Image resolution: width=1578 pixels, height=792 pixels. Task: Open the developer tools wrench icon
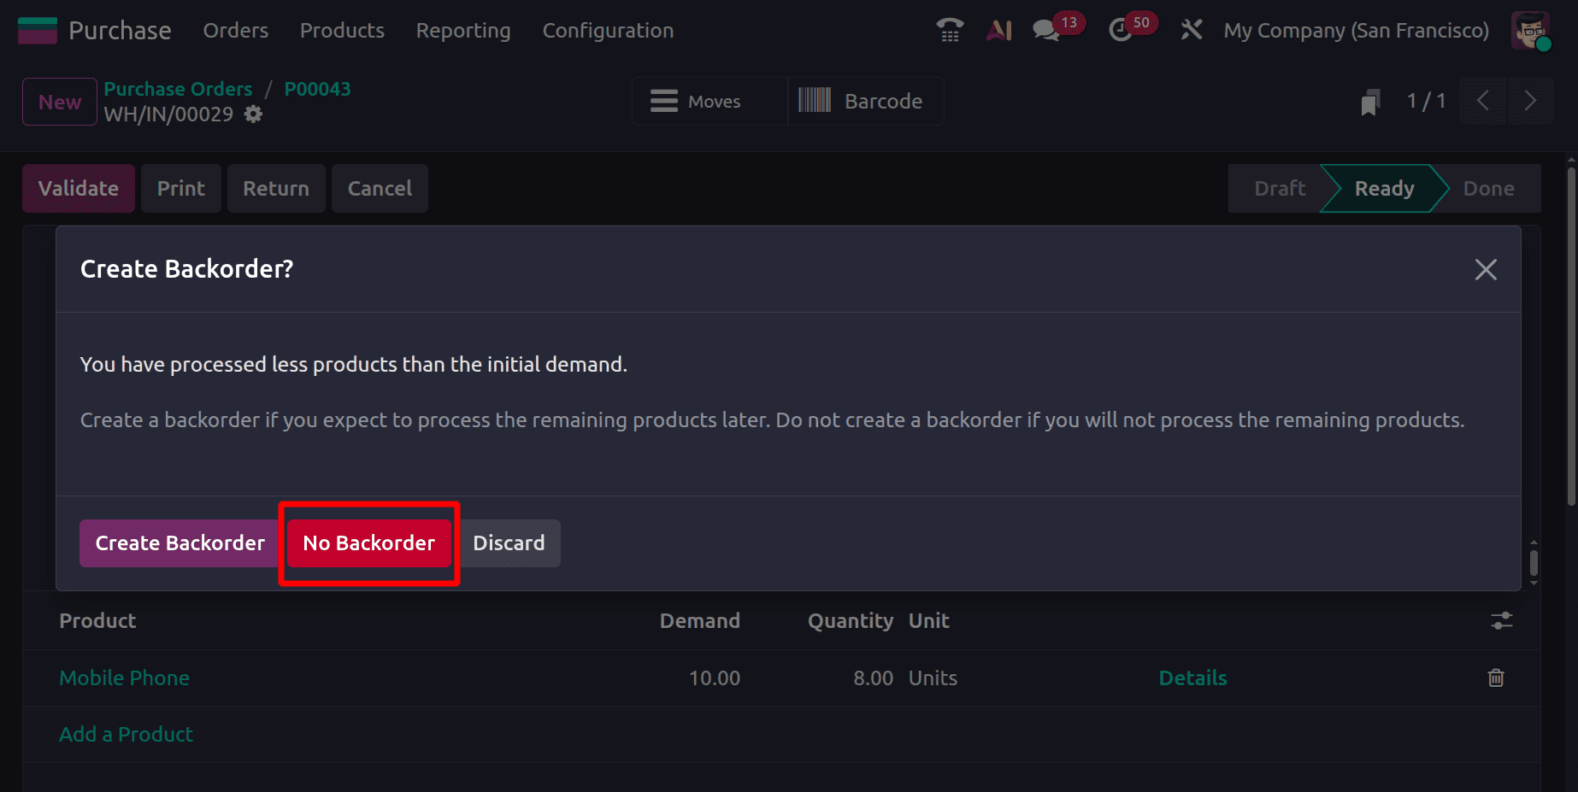coord(1191,30)
